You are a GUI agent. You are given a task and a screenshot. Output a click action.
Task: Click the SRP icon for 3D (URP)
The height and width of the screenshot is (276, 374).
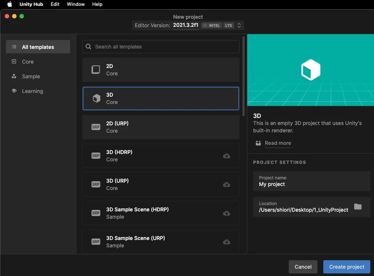96,184
